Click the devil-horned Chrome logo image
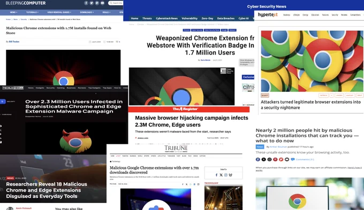 click(x=75, y=141)
